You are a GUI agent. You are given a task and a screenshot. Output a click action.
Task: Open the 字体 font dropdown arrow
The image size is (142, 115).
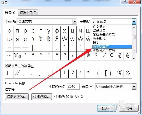click(x=75, y=22)
